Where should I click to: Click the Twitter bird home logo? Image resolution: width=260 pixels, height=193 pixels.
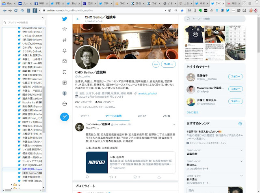[x=65, y=19]
